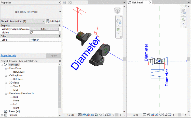The width and height of the screenshot is (191, 118).
Task: Click Zoom tool in Ref. Level navigation bar
Action: 183,20
